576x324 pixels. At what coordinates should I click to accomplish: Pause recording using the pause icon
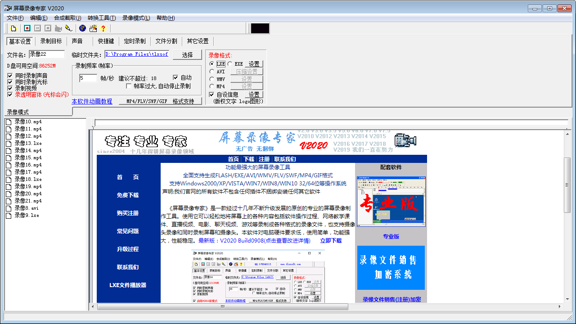tap(37, 28)
